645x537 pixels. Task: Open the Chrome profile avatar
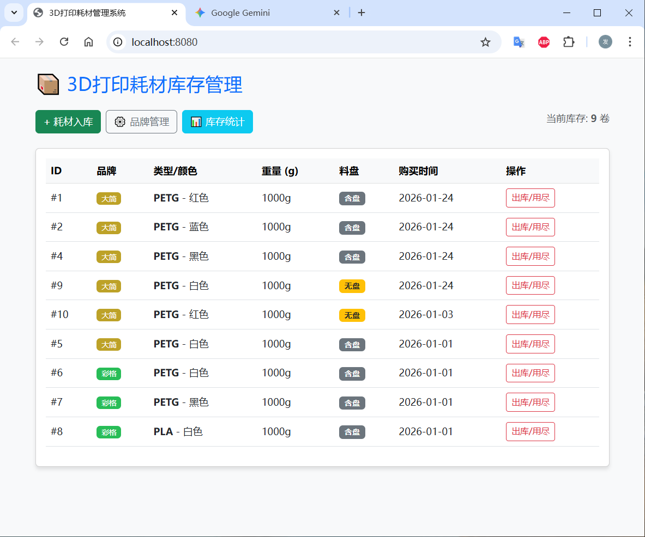[x=605, y=42]
